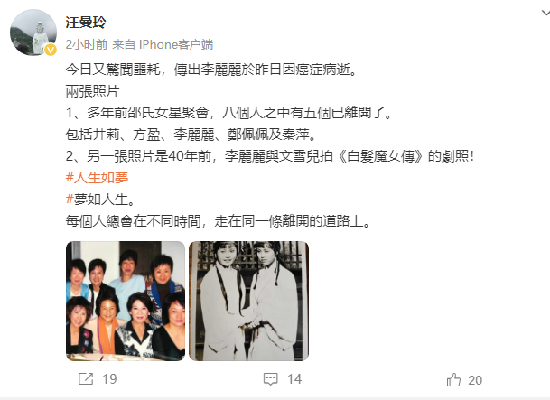Image resolution: width=550 pixels, height=400 pixels.
Task: Open the #人生如夢 hashtag topic
Action: point(97,178)
